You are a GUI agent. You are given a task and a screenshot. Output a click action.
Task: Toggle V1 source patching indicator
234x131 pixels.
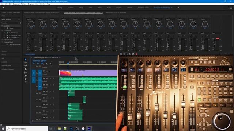click(34, 73)
